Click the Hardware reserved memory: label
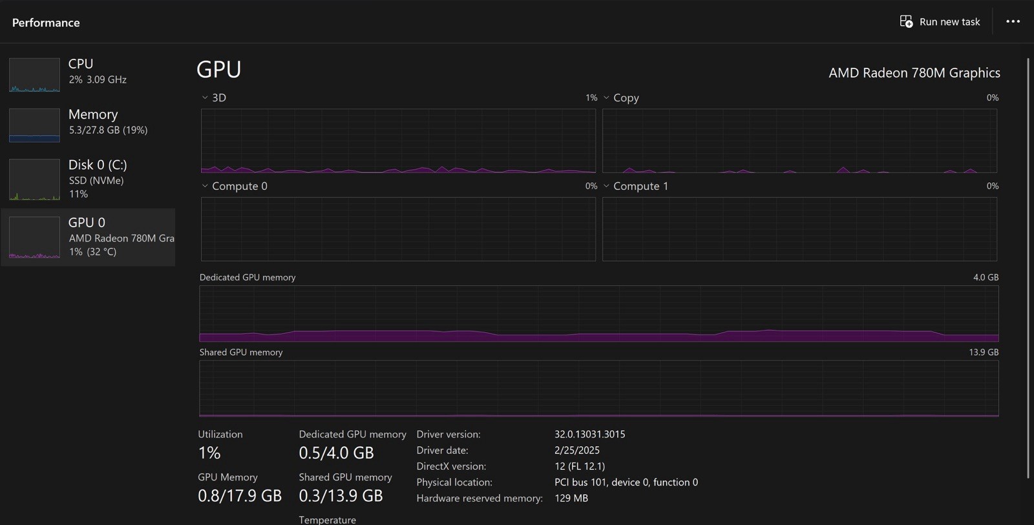The width and height of the screenshot is (1034, 525). click(x=480, y=498)
